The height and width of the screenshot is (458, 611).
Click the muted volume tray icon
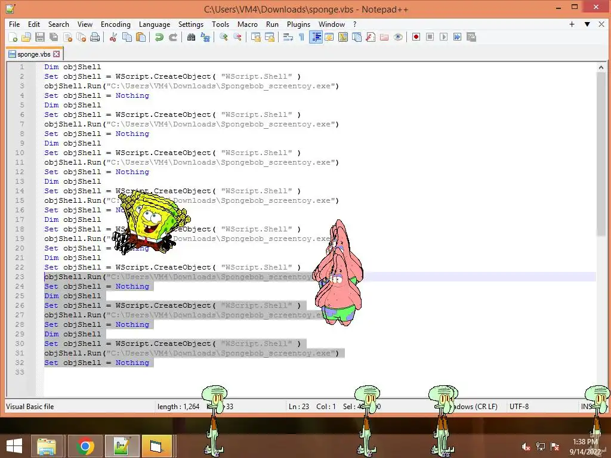(x=526, y=447)
